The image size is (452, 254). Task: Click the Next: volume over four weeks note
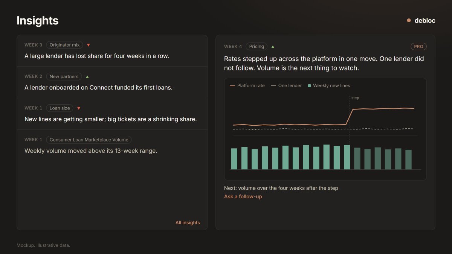pyautogui.click(x=281, y=188)
